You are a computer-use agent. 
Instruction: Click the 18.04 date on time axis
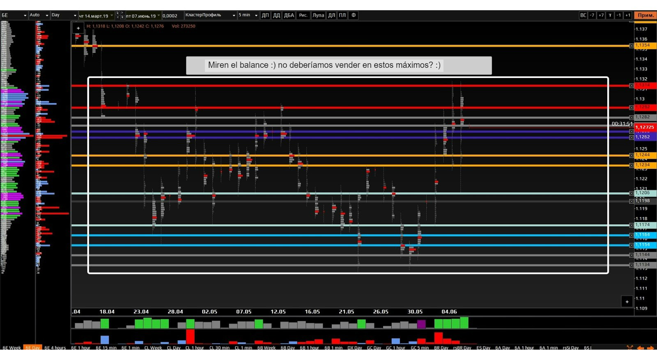pos(107,312)
